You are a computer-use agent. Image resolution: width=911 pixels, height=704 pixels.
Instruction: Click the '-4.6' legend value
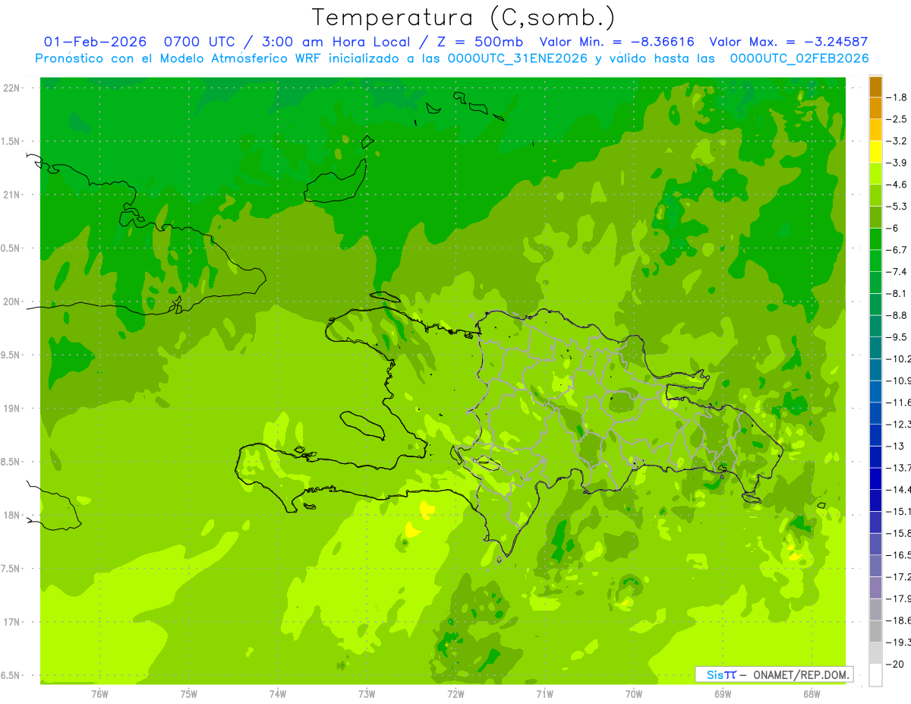(897, 185)
